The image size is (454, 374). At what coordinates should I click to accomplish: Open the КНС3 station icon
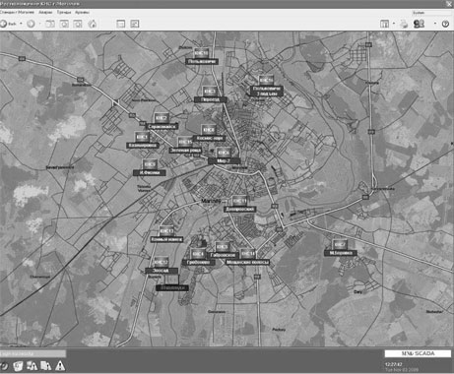[x=209, y=92]
